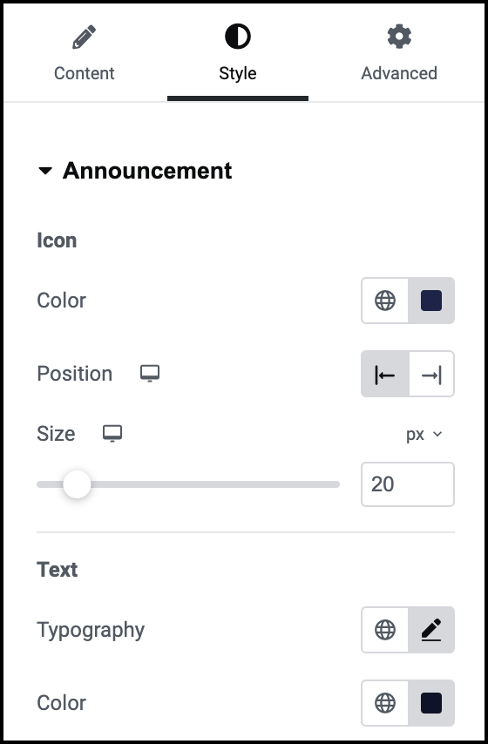
Task: Open global colors for Icon Color
Action: 385,301
